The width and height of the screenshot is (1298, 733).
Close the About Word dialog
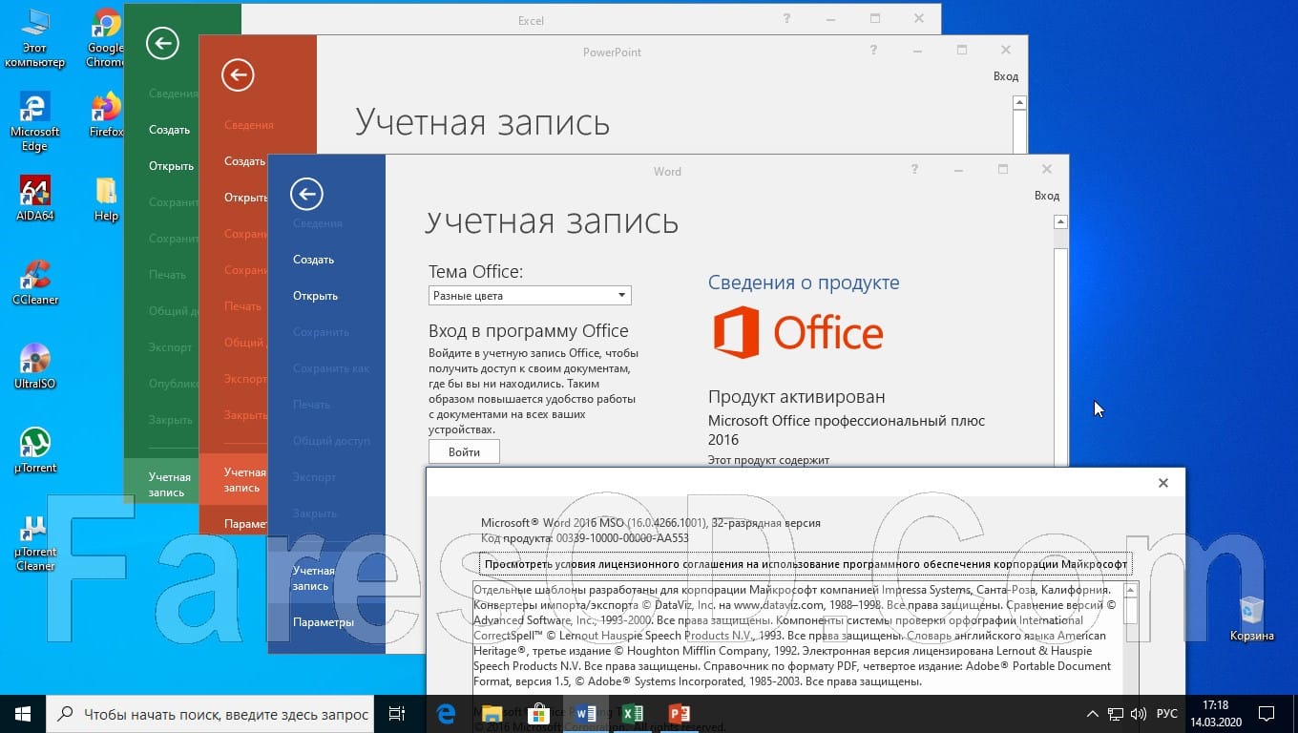click(x=1162, y=483)
